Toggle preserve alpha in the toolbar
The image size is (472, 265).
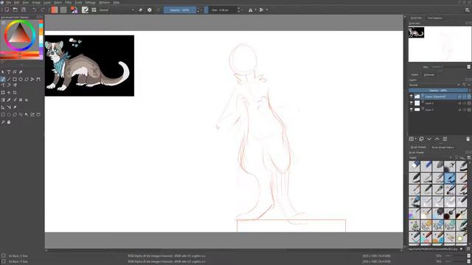[x=150, y=10]
